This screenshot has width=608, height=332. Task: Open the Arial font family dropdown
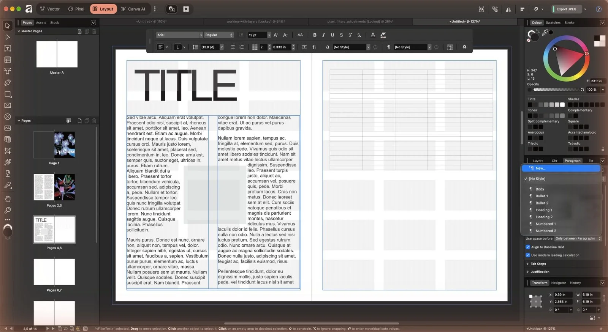click(179, 35)
